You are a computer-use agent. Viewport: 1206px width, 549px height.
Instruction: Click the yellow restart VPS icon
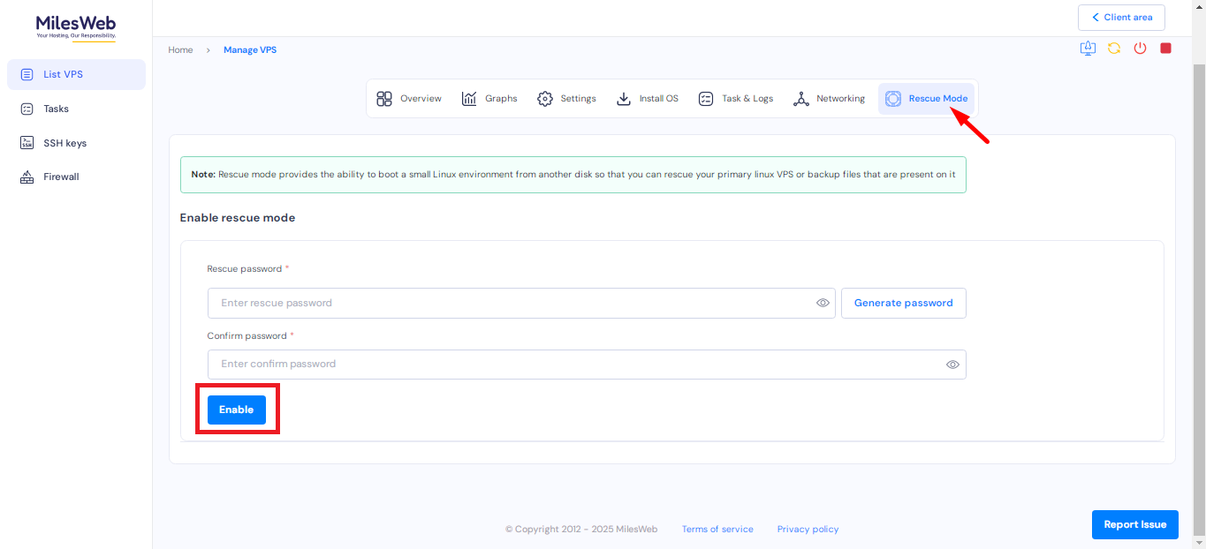1114,49
